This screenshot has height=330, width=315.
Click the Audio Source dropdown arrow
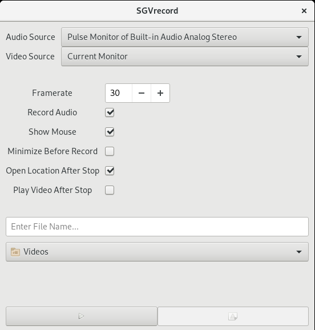pyautogui.click(x=299, y=37)
